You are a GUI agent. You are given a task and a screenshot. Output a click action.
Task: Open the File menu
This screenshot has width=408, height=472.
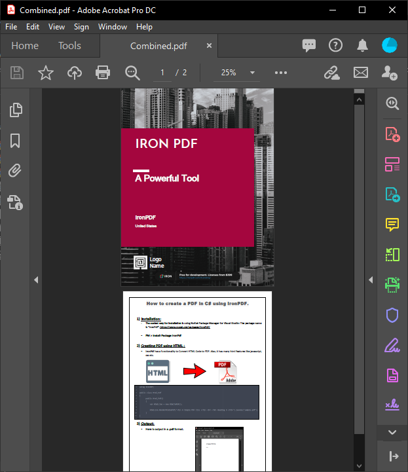click(x=11, y=27)
